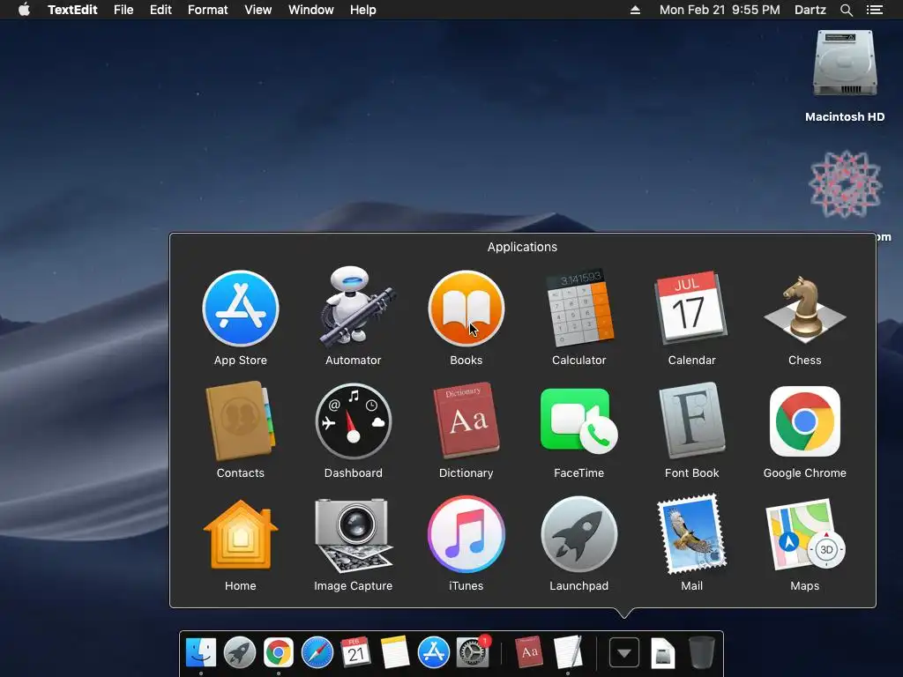Click Chrome icon in the Dock
Viewport: 903px width, 677px height.
tap(278, 652)
